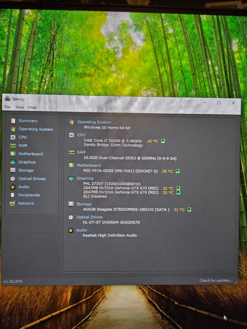Image resolution: width=247 pixels, height=329 pixels.
Task: Select Motherboard in the sidebar
Action: 31,154
